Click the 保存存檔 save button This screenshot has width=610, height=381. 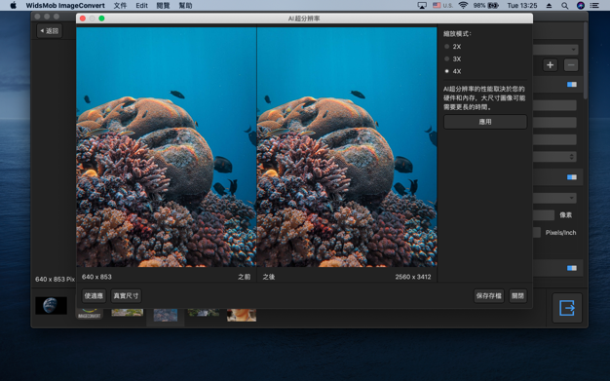point(488,296)
